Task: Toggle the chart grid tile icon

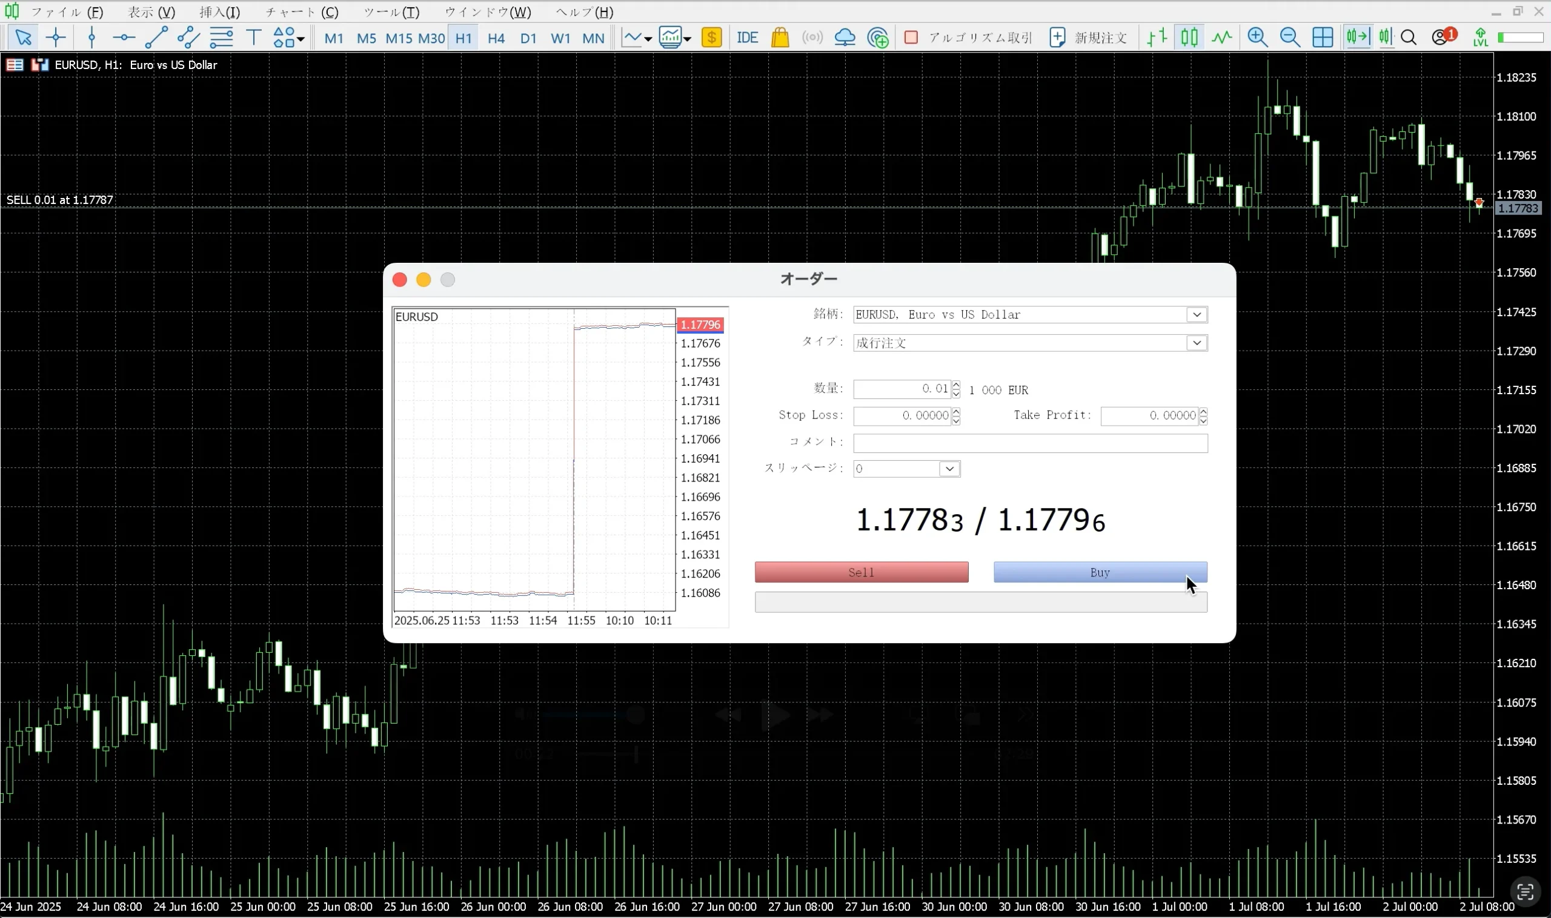Action: (x=1323, y=38)
